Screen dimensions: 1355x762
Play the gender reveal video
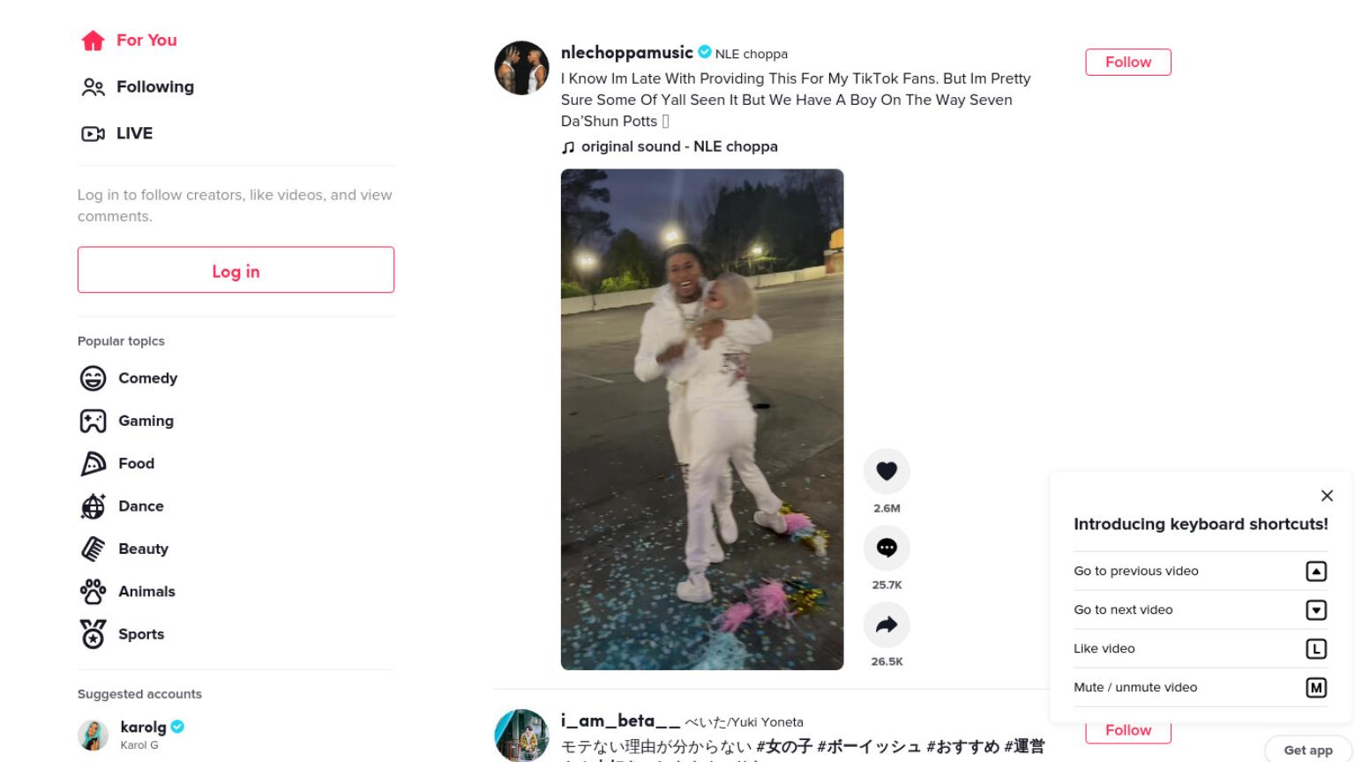click(702, 419)
